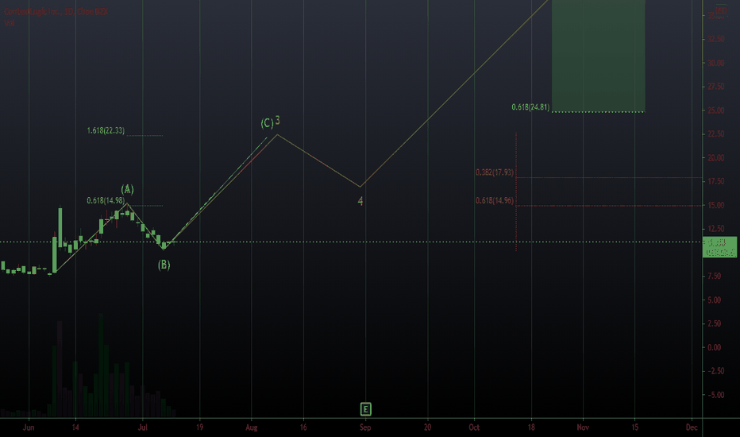The width and height of the screenshot is (740, 437).
Task: Click the 0.618(24.81) fib label
Action: click(530, 107)
